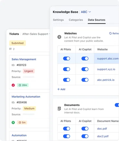The width and height of the screenshot is (119, 141).
Task: Toggle AI Pilots for support.xyz.io
Action: tap(67, 69)
